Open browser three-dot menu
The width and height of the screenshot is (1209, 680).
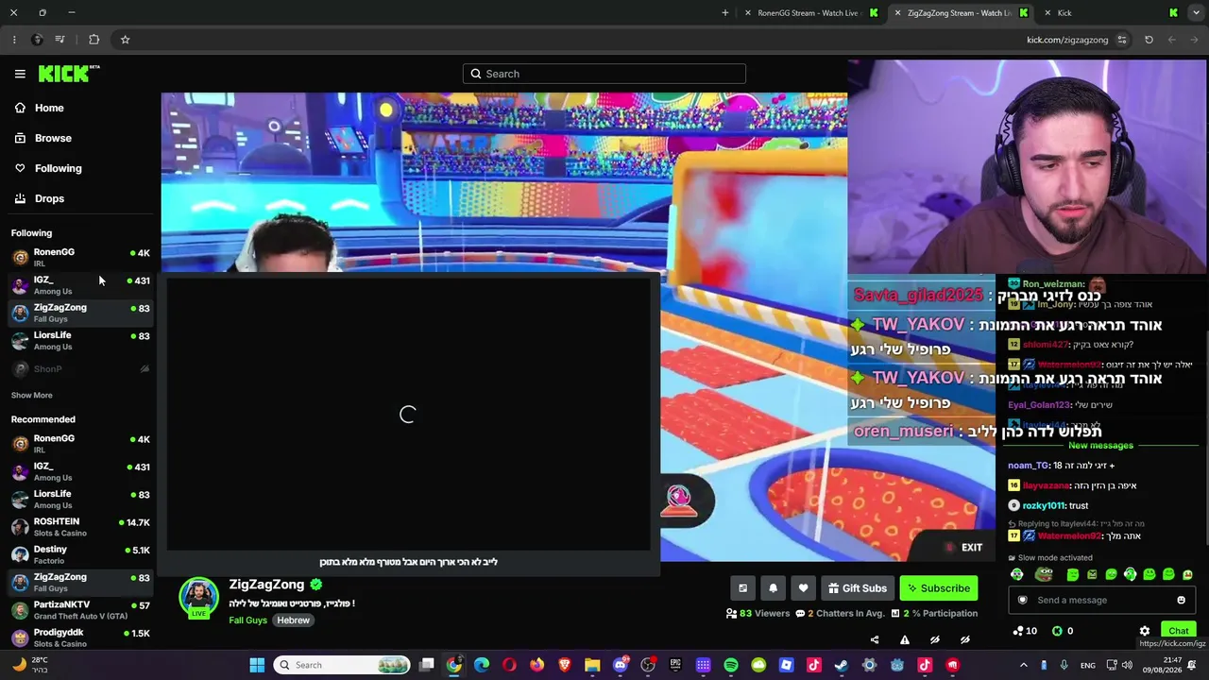(x=14, y=40)
